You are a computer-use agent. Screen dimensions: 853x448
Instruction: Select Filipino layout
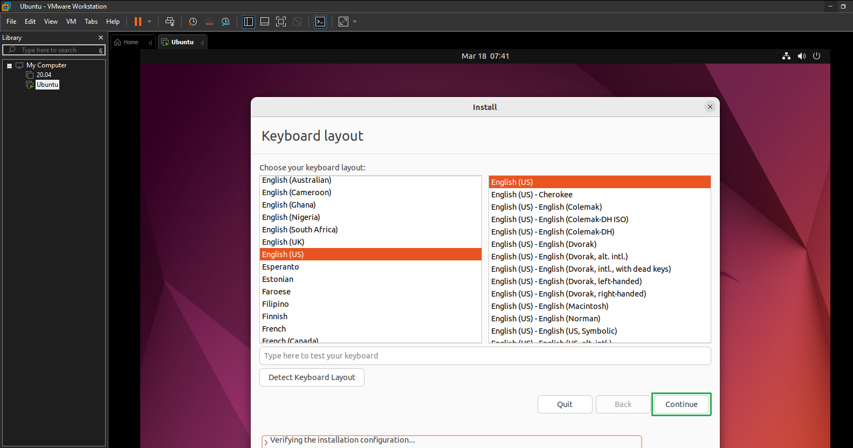click(370, 304)
